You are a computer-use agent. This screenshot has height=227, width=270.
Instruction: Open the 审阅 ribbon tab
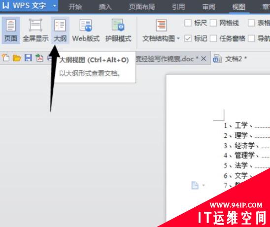(x=208, y=7)
